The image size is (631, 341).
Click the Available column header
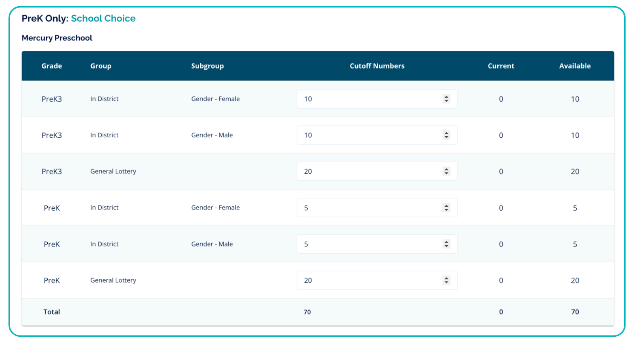click(x=575, y=66)
